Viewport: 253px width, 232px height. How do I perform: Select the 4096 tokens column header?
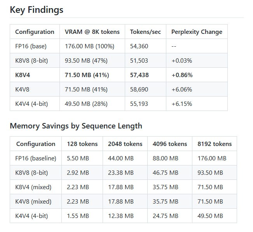170,144
